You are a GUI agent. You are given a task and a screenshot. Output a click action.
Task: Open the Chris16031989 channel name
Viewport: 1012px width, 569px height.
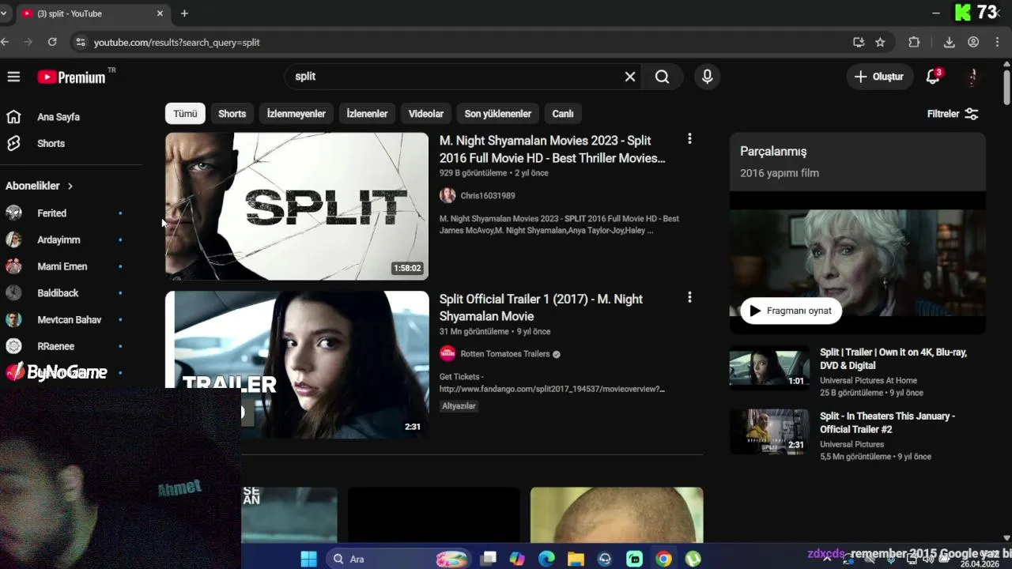coord(488,196)
